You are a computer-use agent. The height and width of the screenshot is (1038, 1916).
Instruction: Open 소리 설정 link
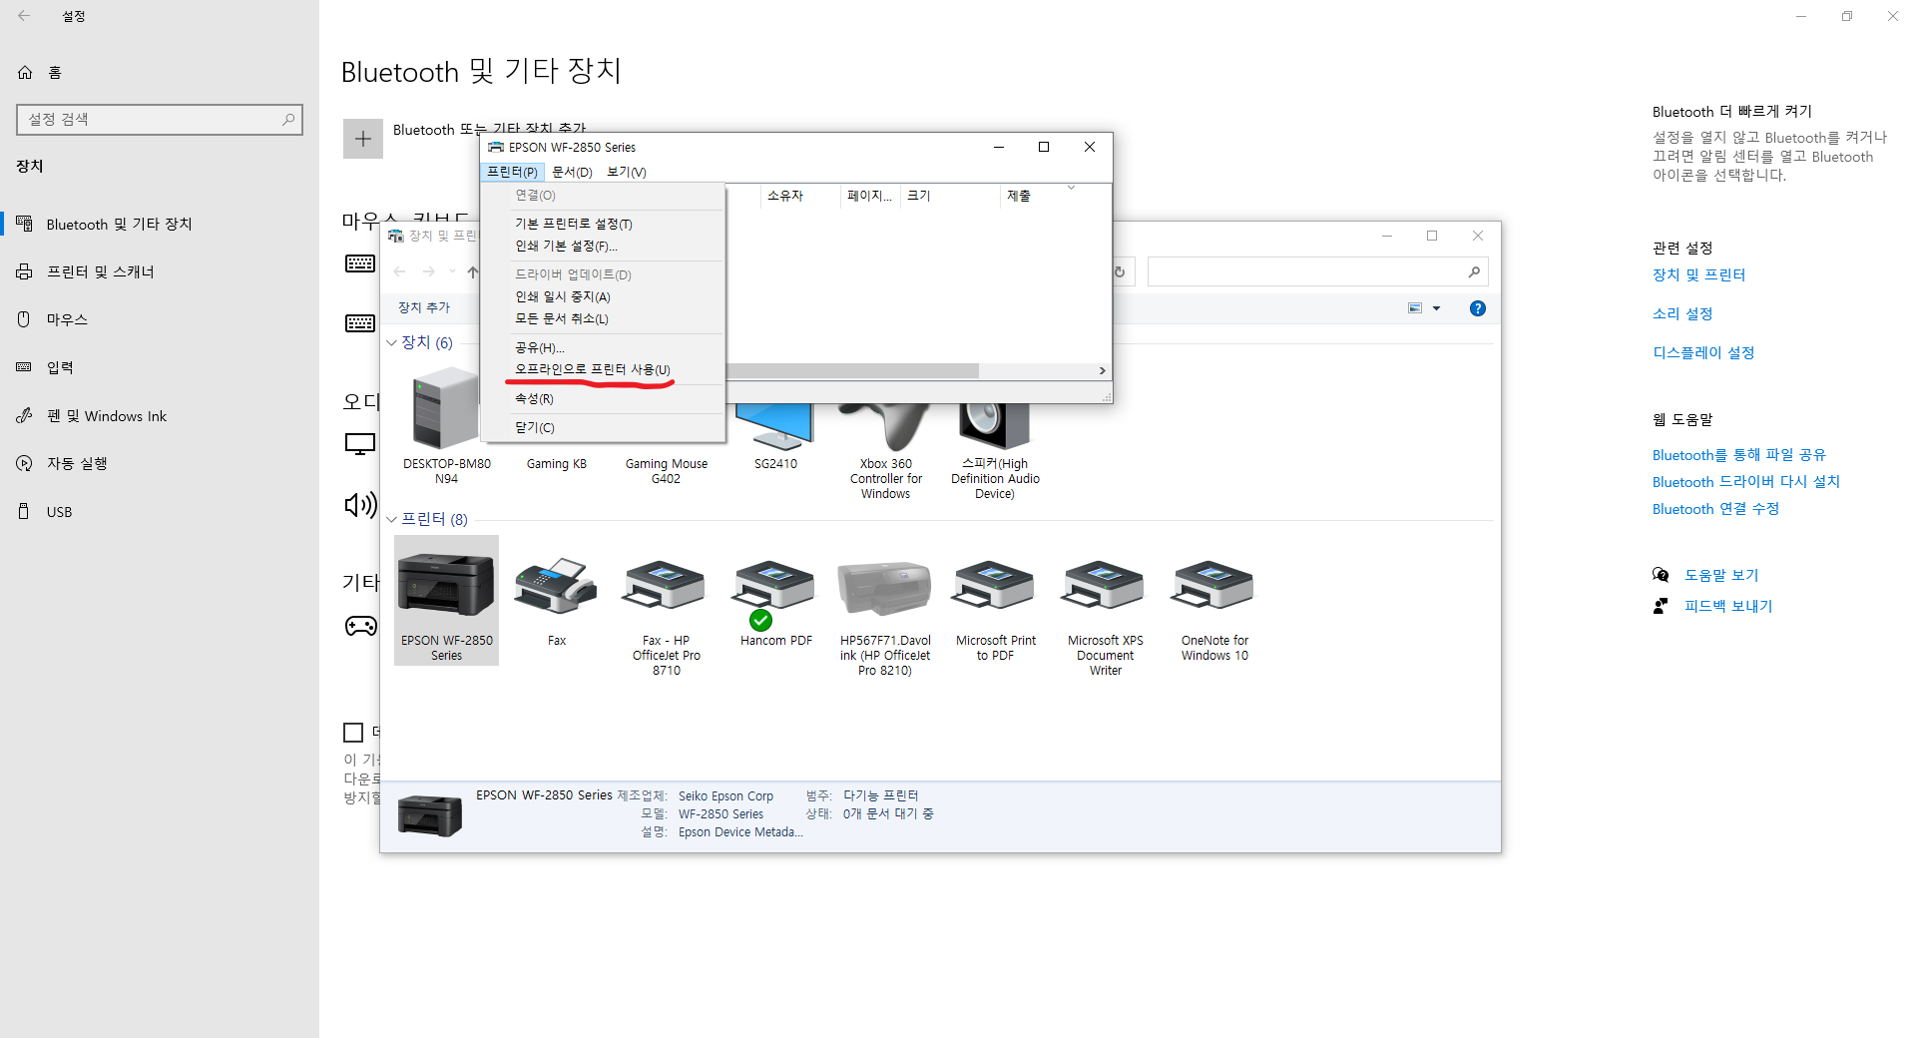click(1682, 313)
